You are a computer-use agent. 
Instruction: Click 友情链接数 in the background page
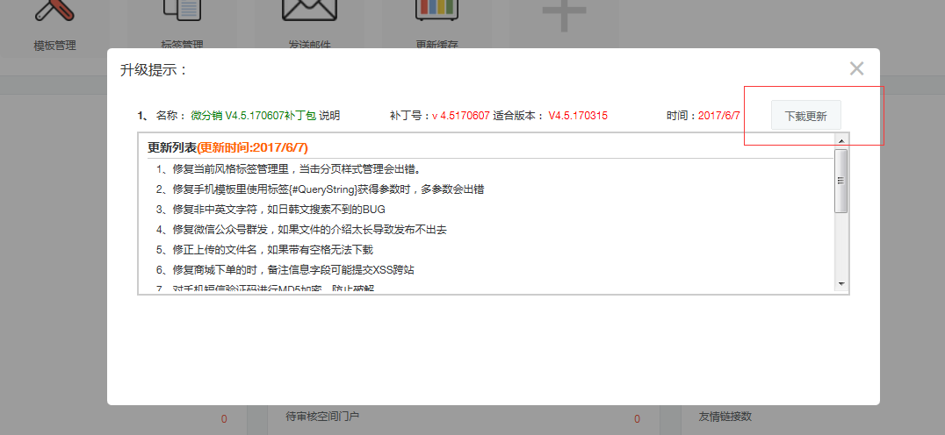click(725, 417)
